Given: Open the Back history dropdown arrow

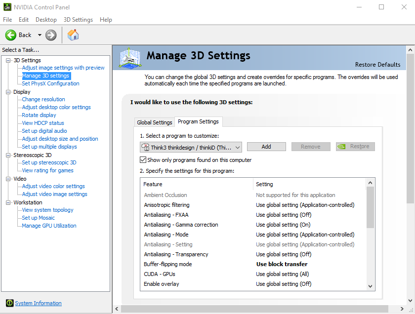Looking at the screenshot, I should pos(40,35).
